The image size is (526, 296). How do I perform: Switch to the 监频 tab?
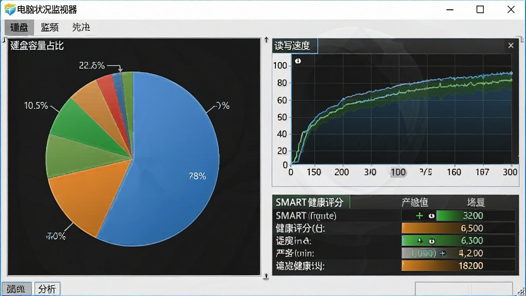click(x=50, y=27)
